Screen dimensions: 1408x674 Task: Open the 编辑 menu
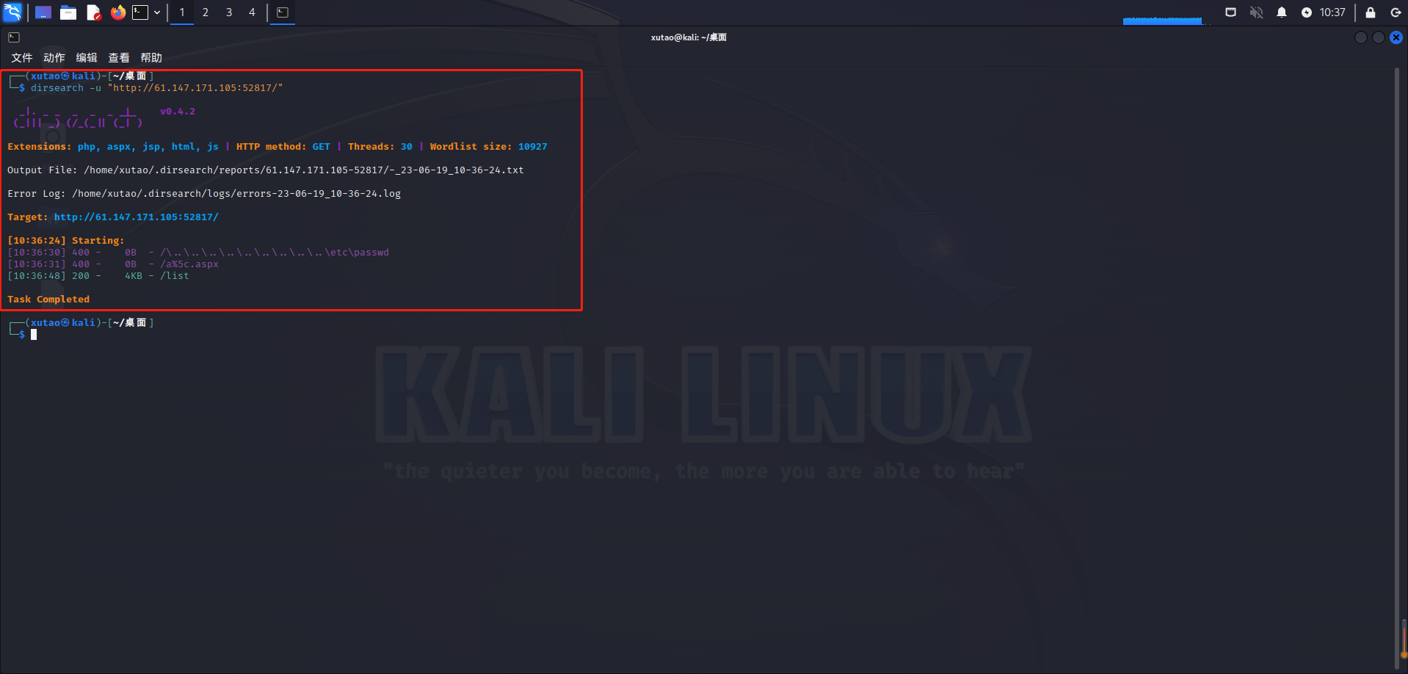pyautogui.click(x=87, y=58)
